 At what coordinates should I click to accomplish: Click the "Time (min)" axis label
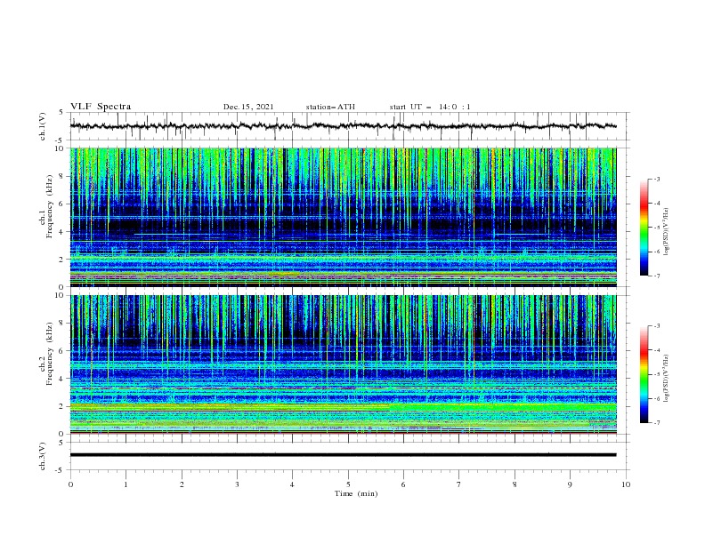pos(356,493)
